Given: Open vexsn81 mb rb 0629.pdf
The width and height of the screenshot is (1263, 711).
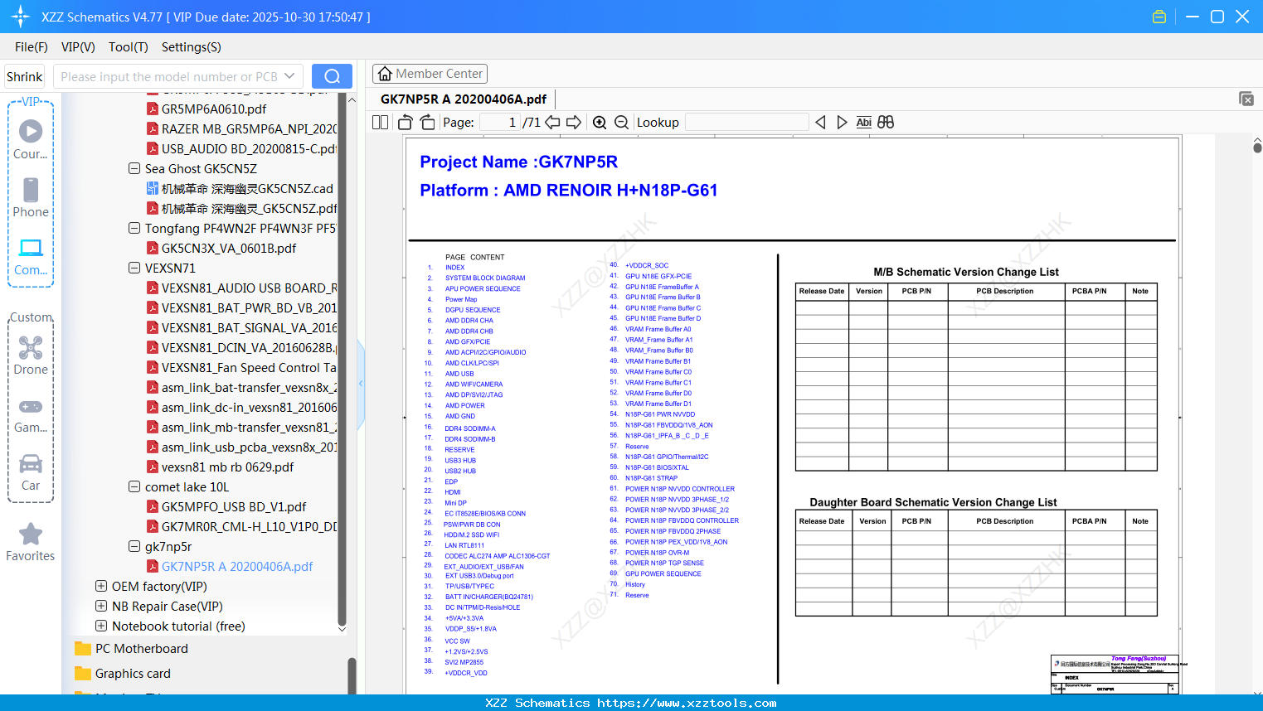Looking at the screenshot, I should [x=228, y=467].
